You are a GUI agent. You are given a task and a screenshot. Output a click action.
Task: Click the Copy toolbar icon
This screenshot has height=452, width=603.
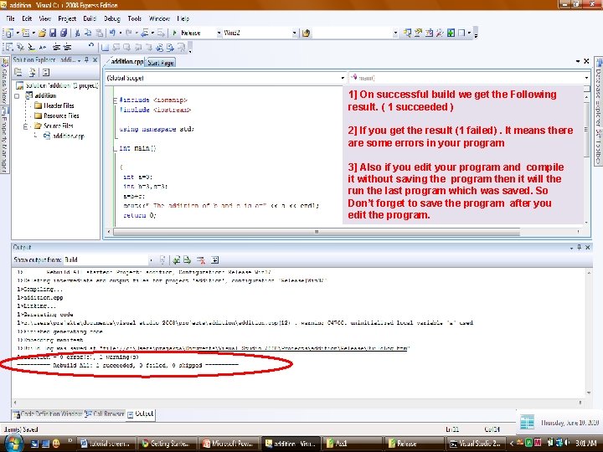click(x=88, y=33)
